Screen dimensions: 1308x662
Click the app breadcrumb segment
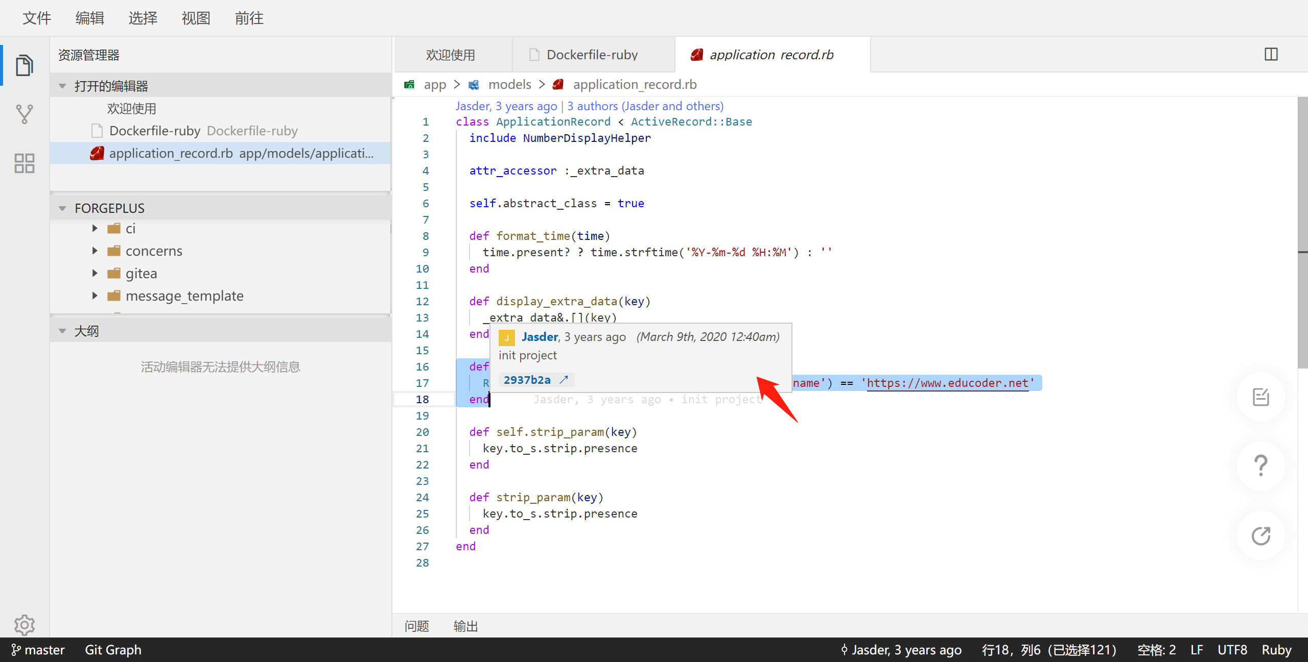pyautogui.click(x=435, y=84)
